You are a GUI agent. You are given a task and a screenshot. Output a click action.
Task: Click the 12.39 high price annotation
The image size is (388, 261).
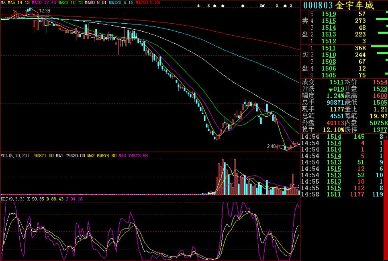[45, 10]
